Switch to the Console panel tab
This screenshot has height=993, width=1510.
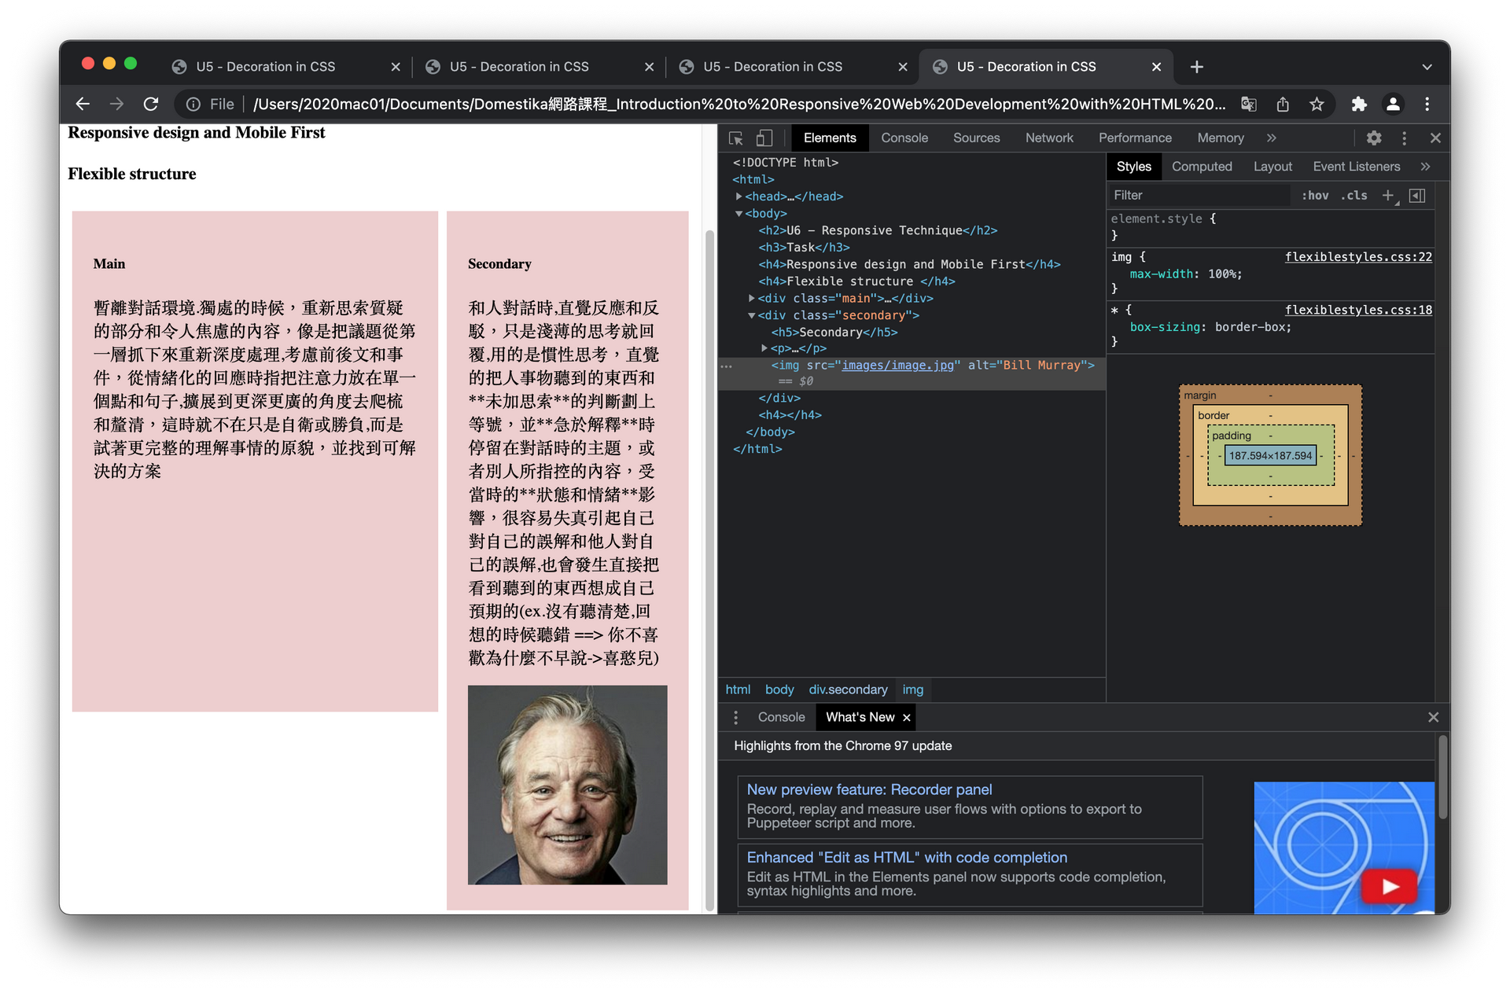click(x=904, y=138)
